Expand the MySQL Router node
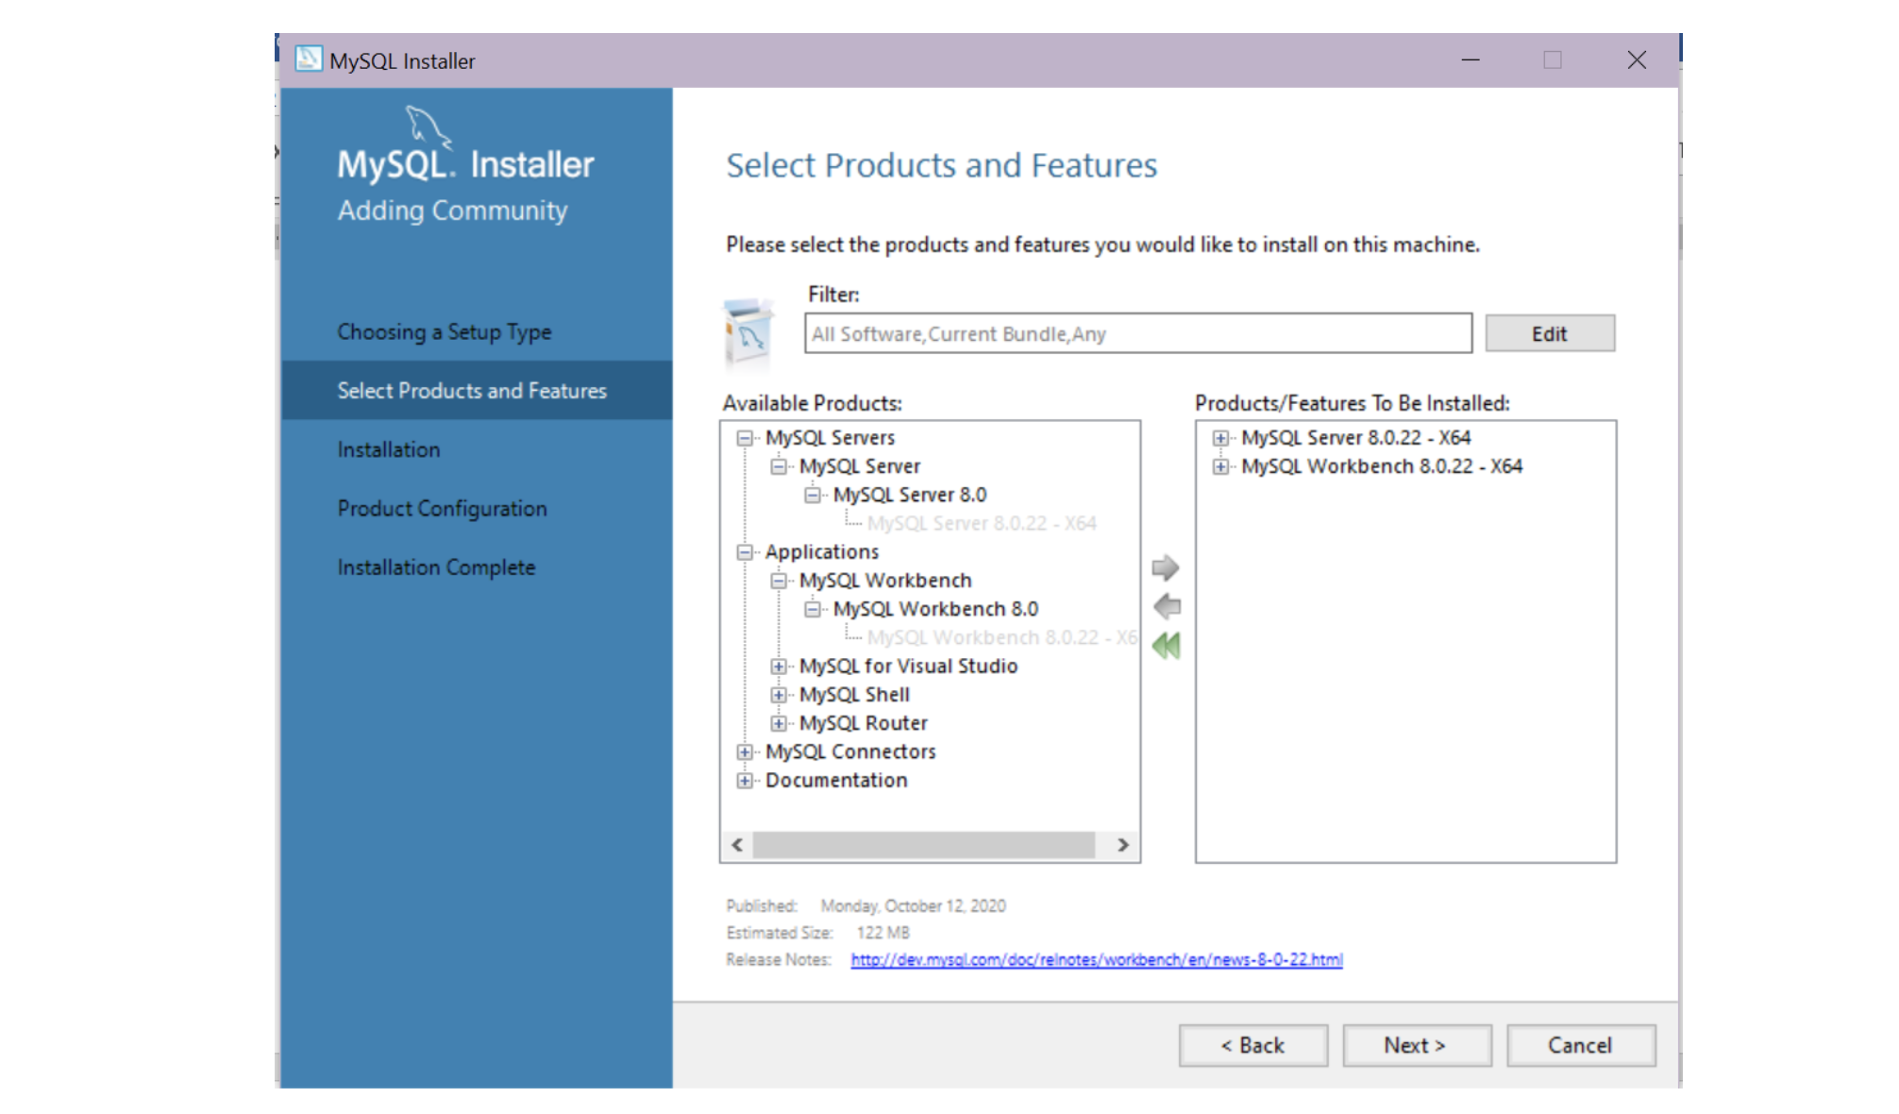Screen dimensions: 1899x1114 click(779, 723)
